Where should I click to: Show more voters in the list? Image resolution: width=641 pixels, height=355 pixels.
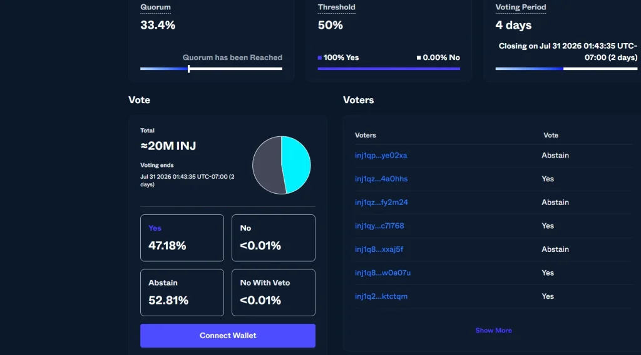click(x=493, y=331)
